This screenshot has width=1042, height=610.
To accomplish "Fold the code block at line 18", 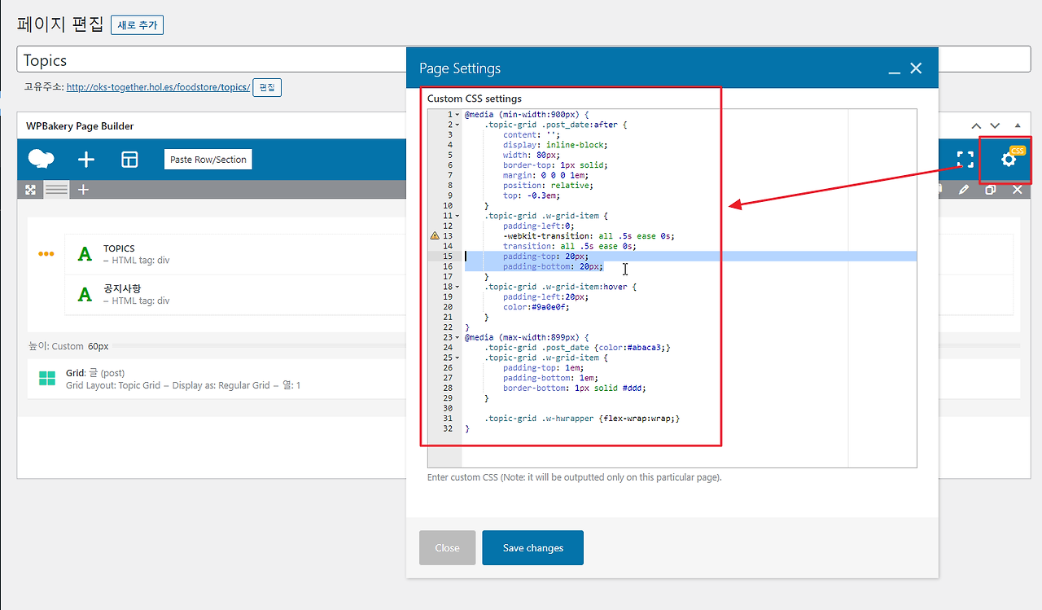I will tap(457, 287).
